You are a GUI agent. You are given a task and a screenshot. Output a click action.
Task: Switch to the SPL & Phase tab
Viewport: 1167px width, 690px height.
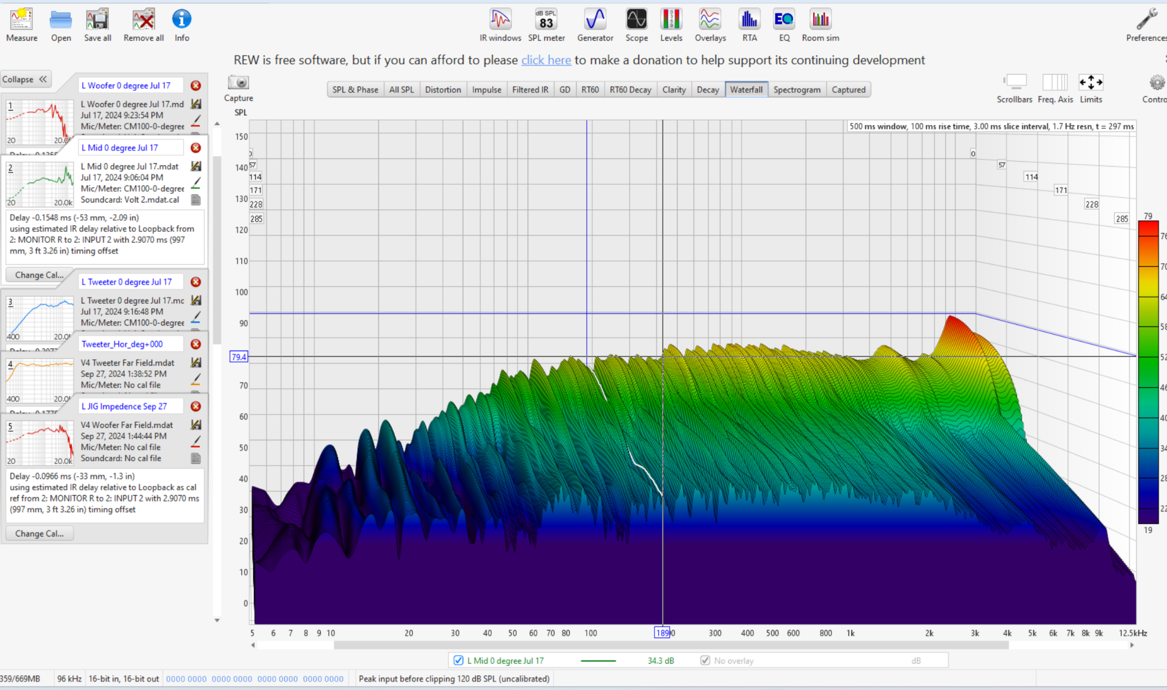pos(355,90)
